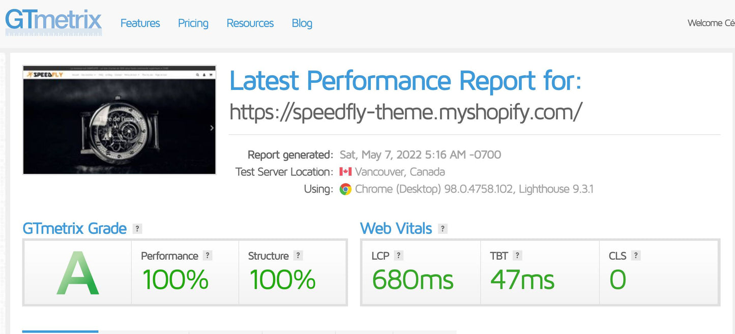Click the Latest Performance Report for heading

pyautogui.click(x=406, y=81)
